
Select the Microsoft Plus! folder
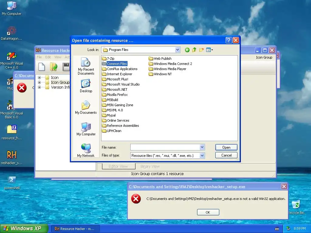pos(115,79)
